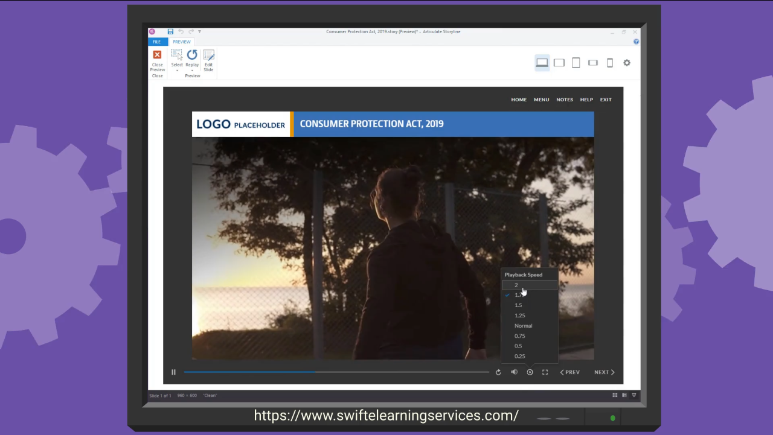Viewport: 773px width, 435px height.
Task: Click the save icon in title bar
Action: pyautogui.click(x=170, y=31)
